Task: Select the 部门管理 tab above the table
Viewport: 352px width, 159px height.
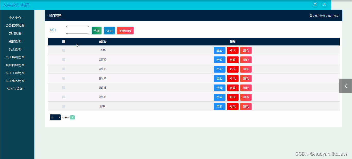Action: point(55,16)
